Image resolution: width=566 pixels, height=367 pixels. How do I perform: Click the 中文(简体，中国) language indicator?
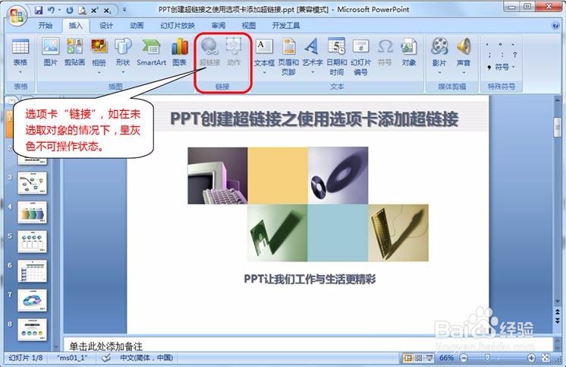tap(146, 358)
